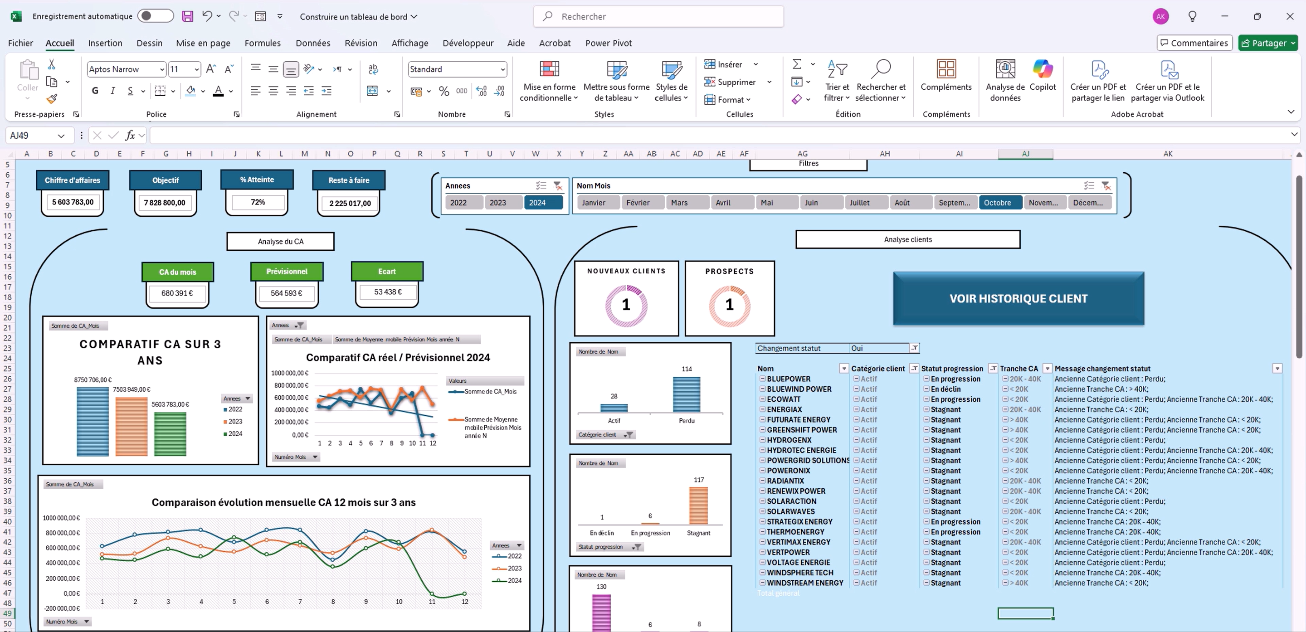This screenshot has height=632, width=1306.
Task: Apply bold formatting with G button
Action: [95, 91]
